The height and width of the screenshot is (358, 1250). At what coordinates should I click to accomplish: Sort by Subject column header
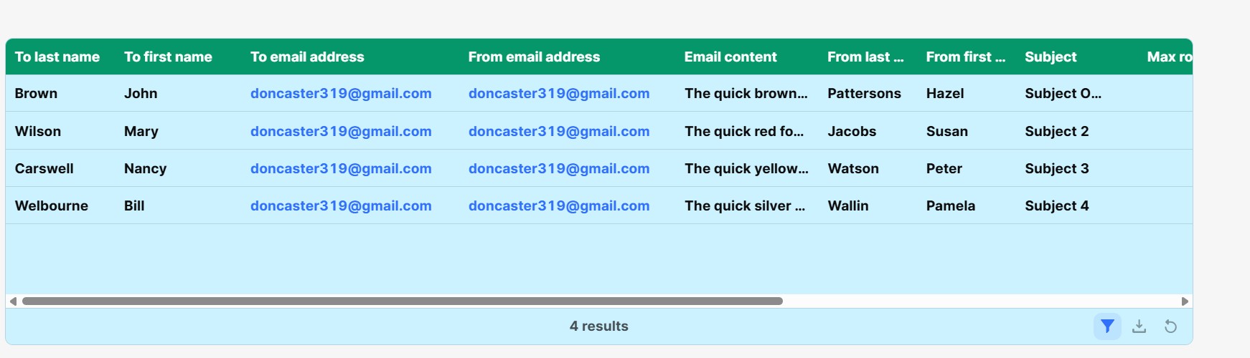(x=1051, y=57)
